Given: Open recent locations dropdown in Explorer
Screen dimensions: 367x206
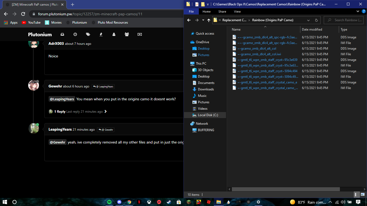Looking at the screenshot, I should (203, 20).
